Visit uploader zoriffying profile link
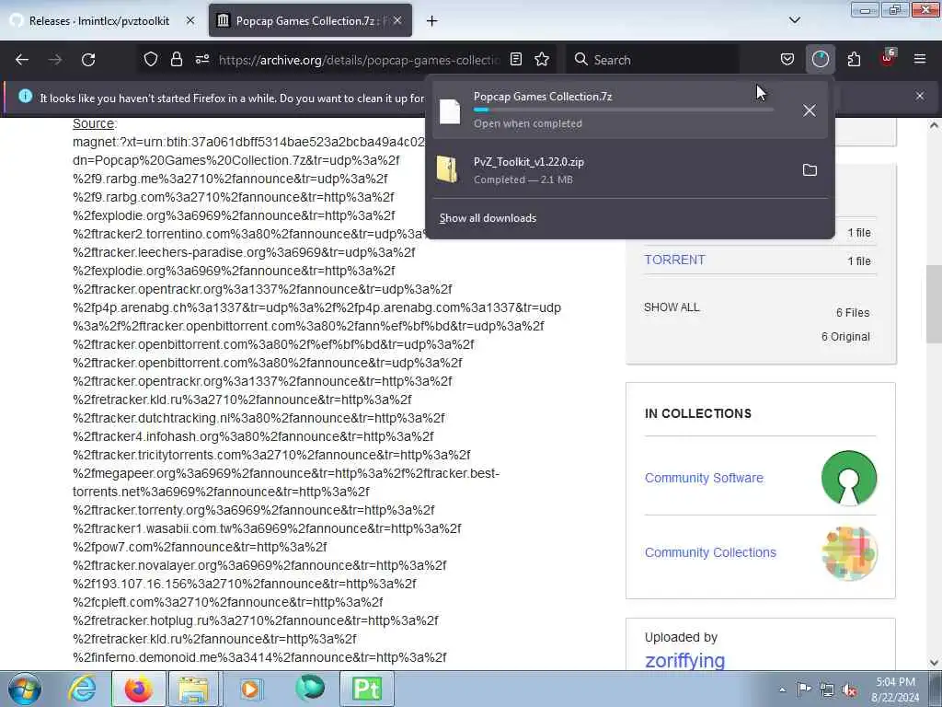This screenshot has width=942, height=707. [x=684, y=660]
